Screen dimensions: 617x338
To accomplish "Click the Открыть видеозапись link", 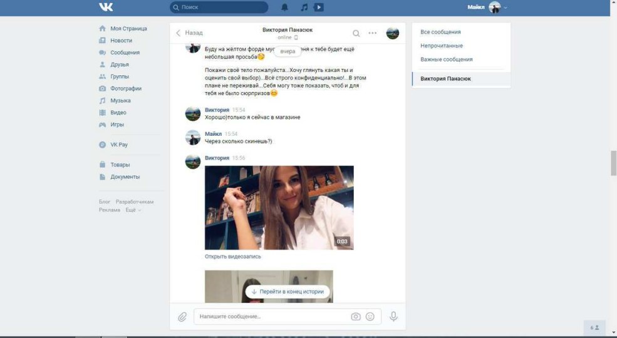I will 232,257.
